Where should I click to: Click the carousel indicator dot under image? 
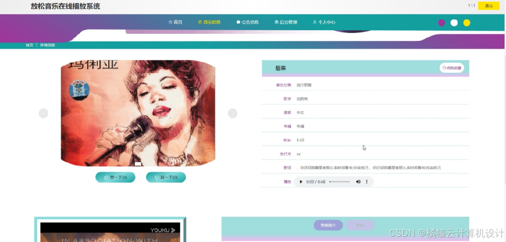pos(138,164)
